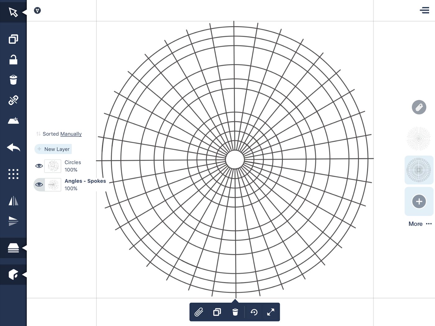Click the Circles layer 100% opacity

71,170
